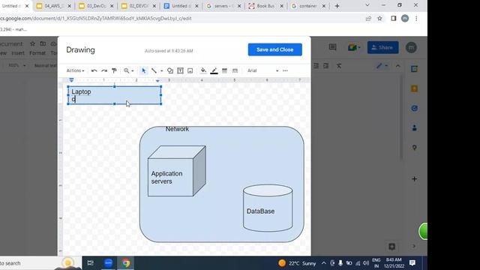Open Task View on the taskbar
The width and height of the screenshot is (480, 270).
(x=90, y=263)
